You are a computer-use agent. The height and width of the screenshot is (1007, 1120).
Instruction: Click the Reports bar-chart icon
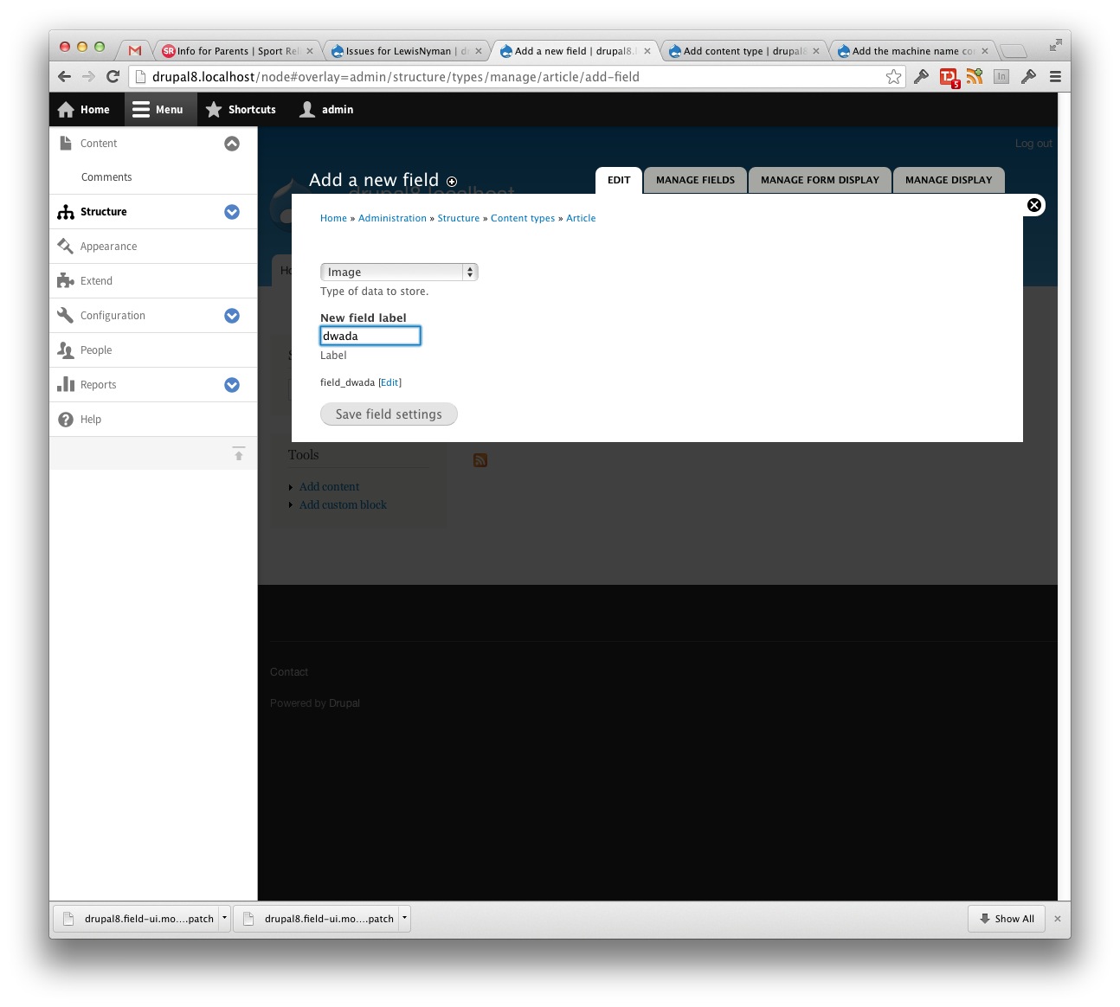pos(65,384)
